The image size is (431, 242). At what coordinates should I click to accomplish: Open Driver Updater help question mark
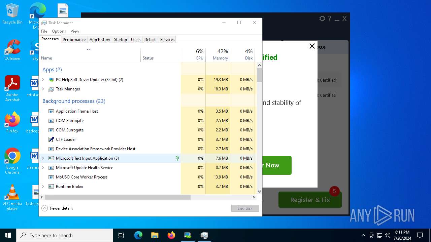(x=330, y=19)
